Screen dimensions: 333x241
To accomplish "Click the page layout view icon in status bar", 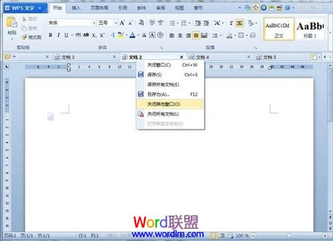I will click(214, 236).
